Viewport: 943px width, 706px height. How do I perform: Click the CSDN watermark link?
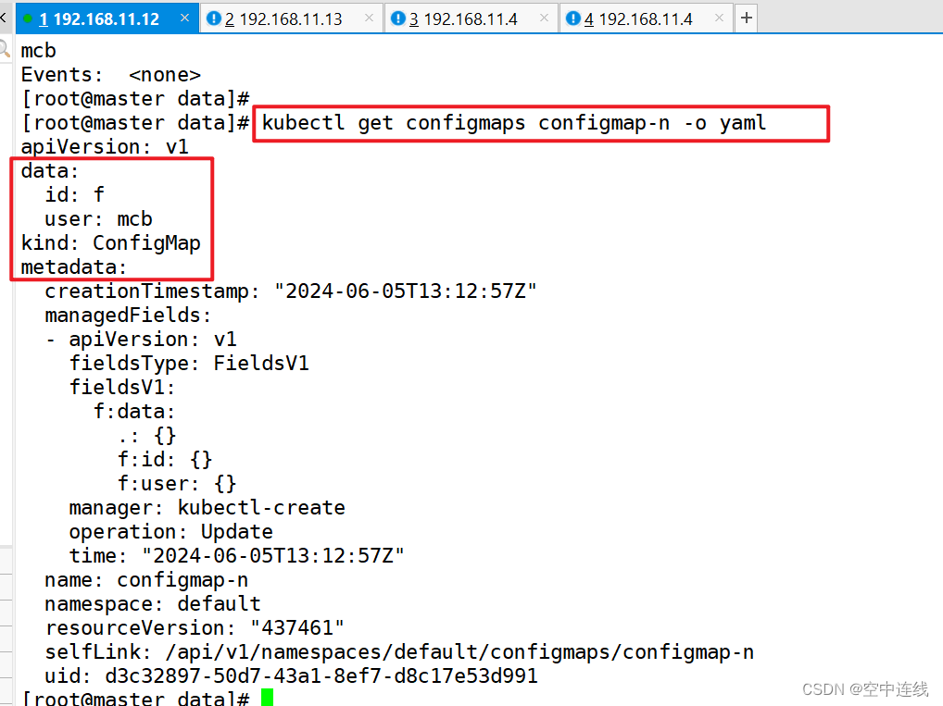tap(863, 688)
